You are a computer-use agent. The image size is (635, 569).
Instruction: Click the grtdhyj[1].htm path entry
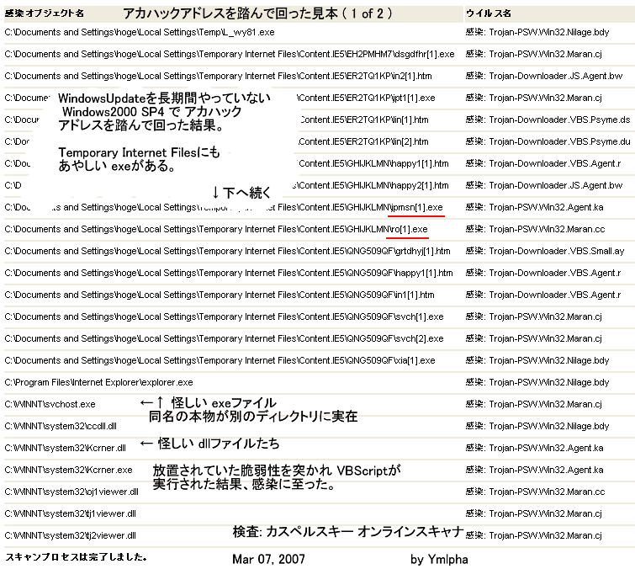(228, 252)
